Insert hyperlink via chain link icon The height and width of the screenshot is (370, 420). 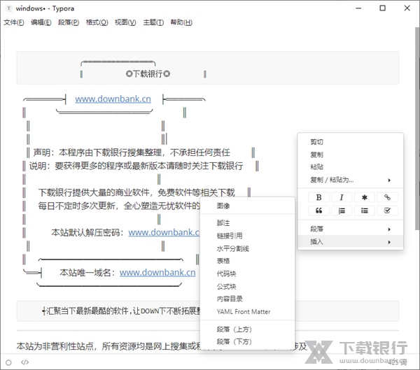(x=387, y=197)
